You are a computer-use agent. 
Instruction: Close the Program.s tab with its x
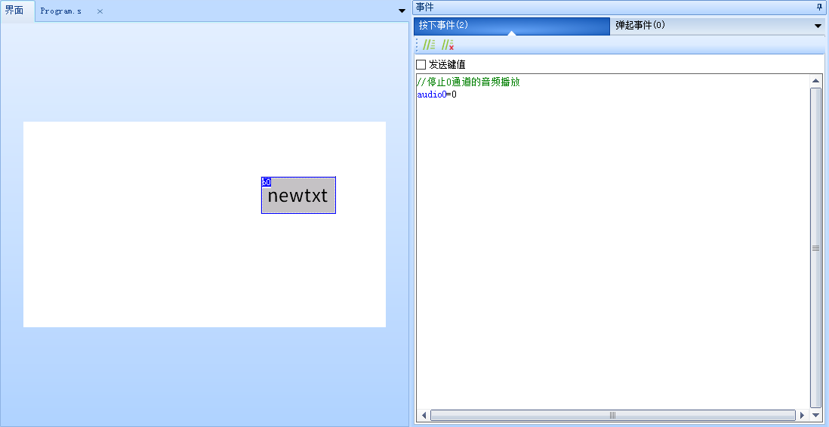coord(100,11)
